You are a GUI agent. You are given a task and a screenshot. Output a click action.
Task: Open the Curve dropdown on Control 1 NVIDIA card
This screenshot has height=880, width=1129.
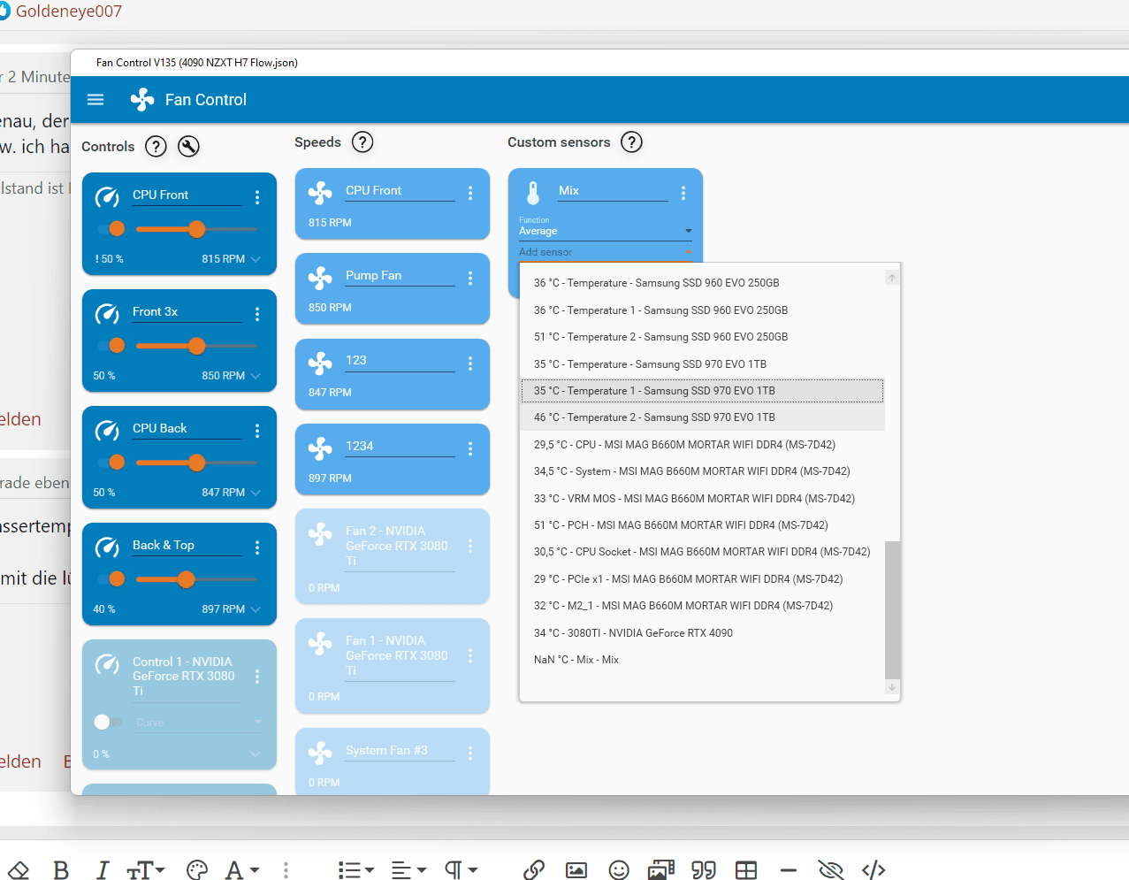pos(199,723)
